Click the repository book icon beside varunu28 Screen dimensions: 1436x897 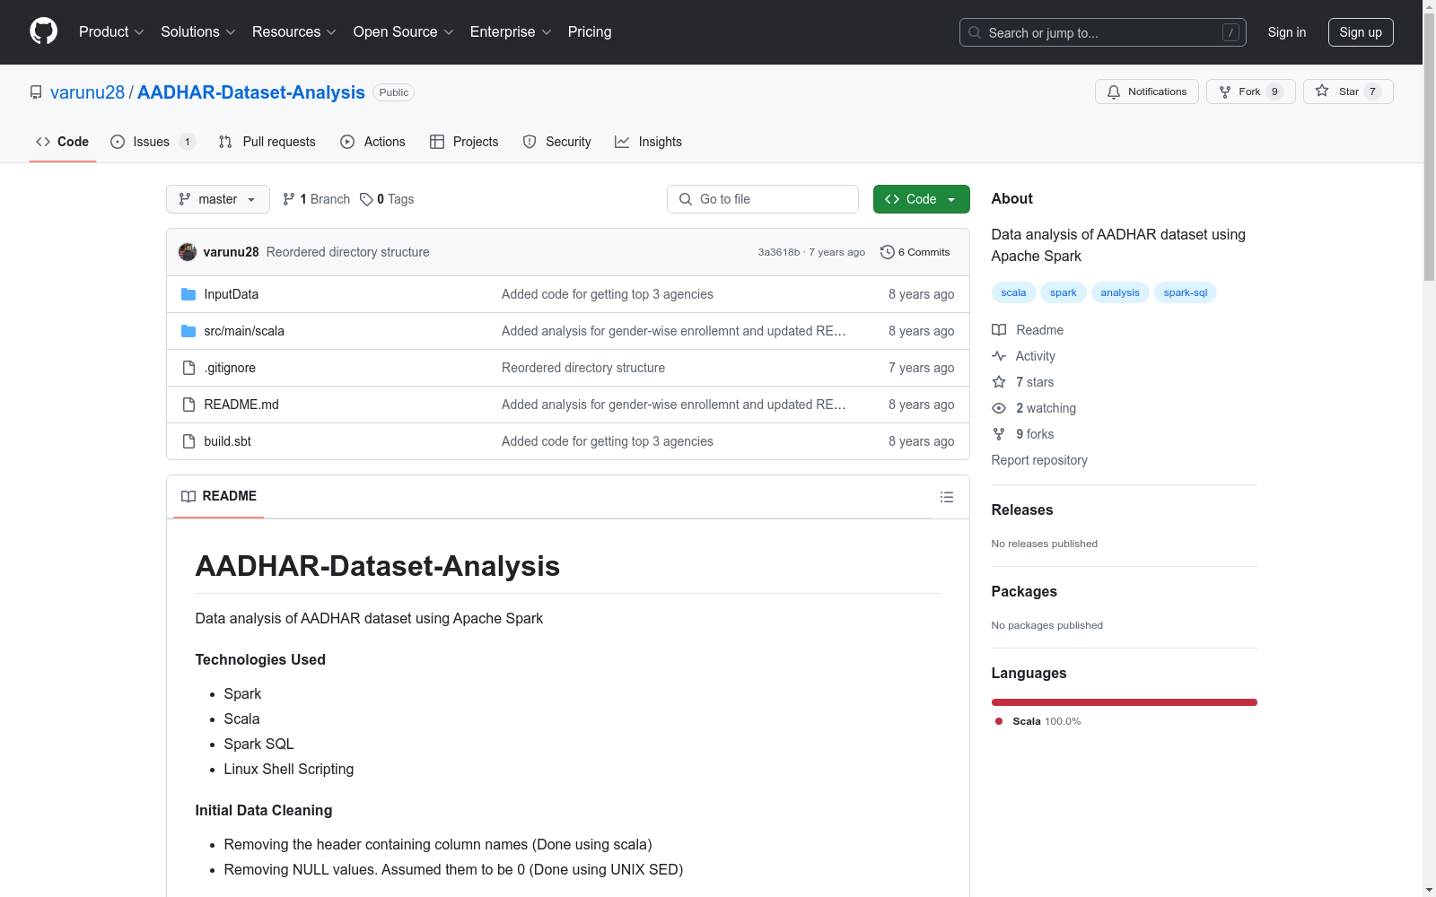click(x=36, y=92)
